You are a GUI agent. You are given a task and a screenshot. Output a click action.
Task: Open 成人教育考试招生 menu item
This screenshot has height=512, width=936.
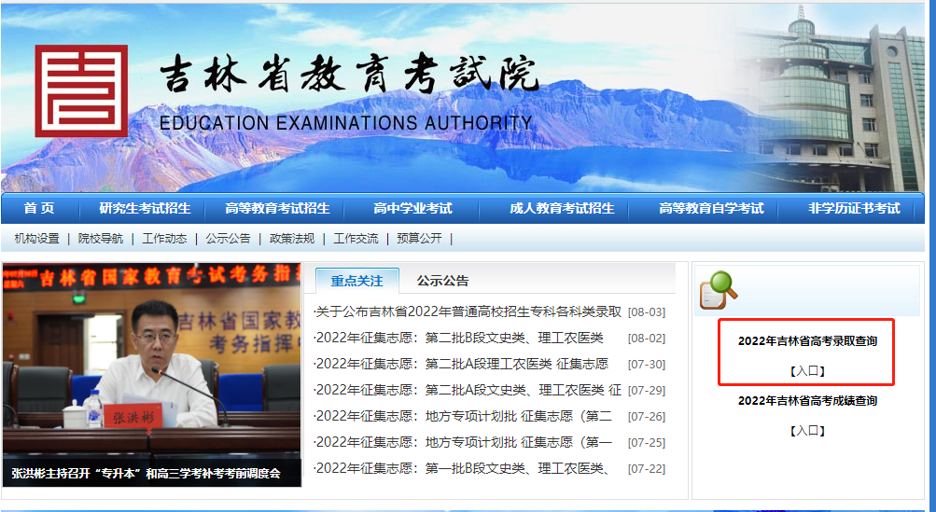[x=562, y=208]
